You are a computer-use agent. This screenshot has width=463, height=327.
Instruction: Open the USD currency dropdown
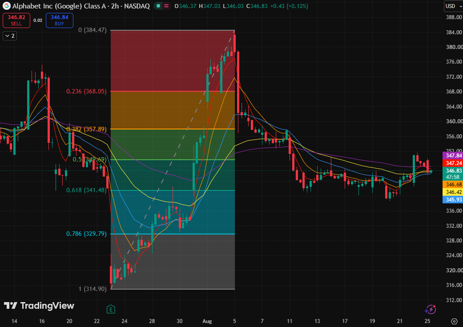coord(453,6)
